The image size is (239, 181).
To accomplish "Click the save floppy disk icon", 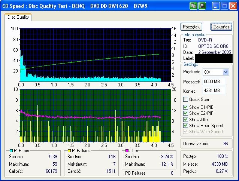I will (x=202, y=6).
